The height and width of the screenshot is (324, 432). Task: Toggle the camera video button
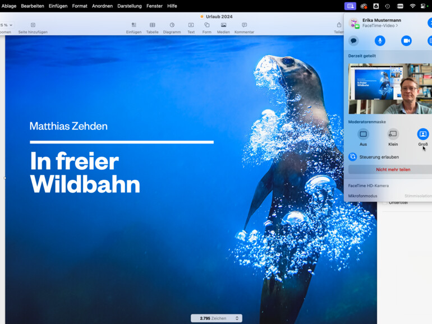point(406,41)
